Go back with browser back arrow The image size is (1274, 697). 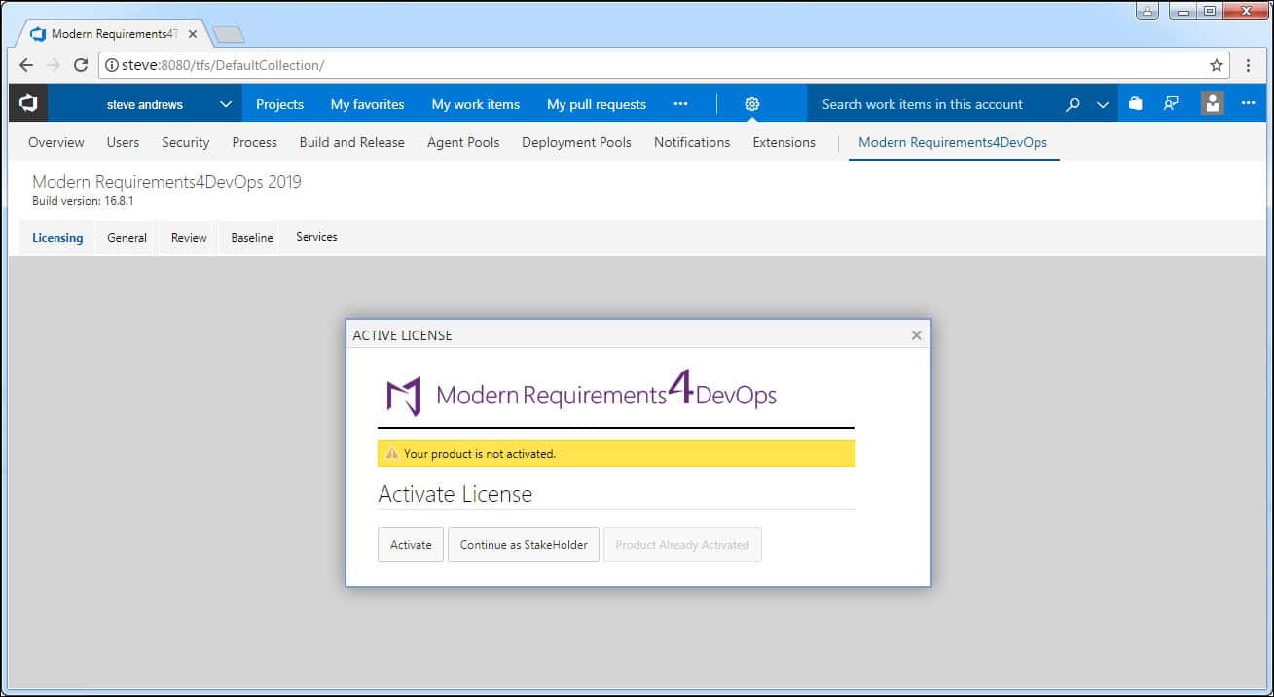pyautogui.click(x=26, y=65)
